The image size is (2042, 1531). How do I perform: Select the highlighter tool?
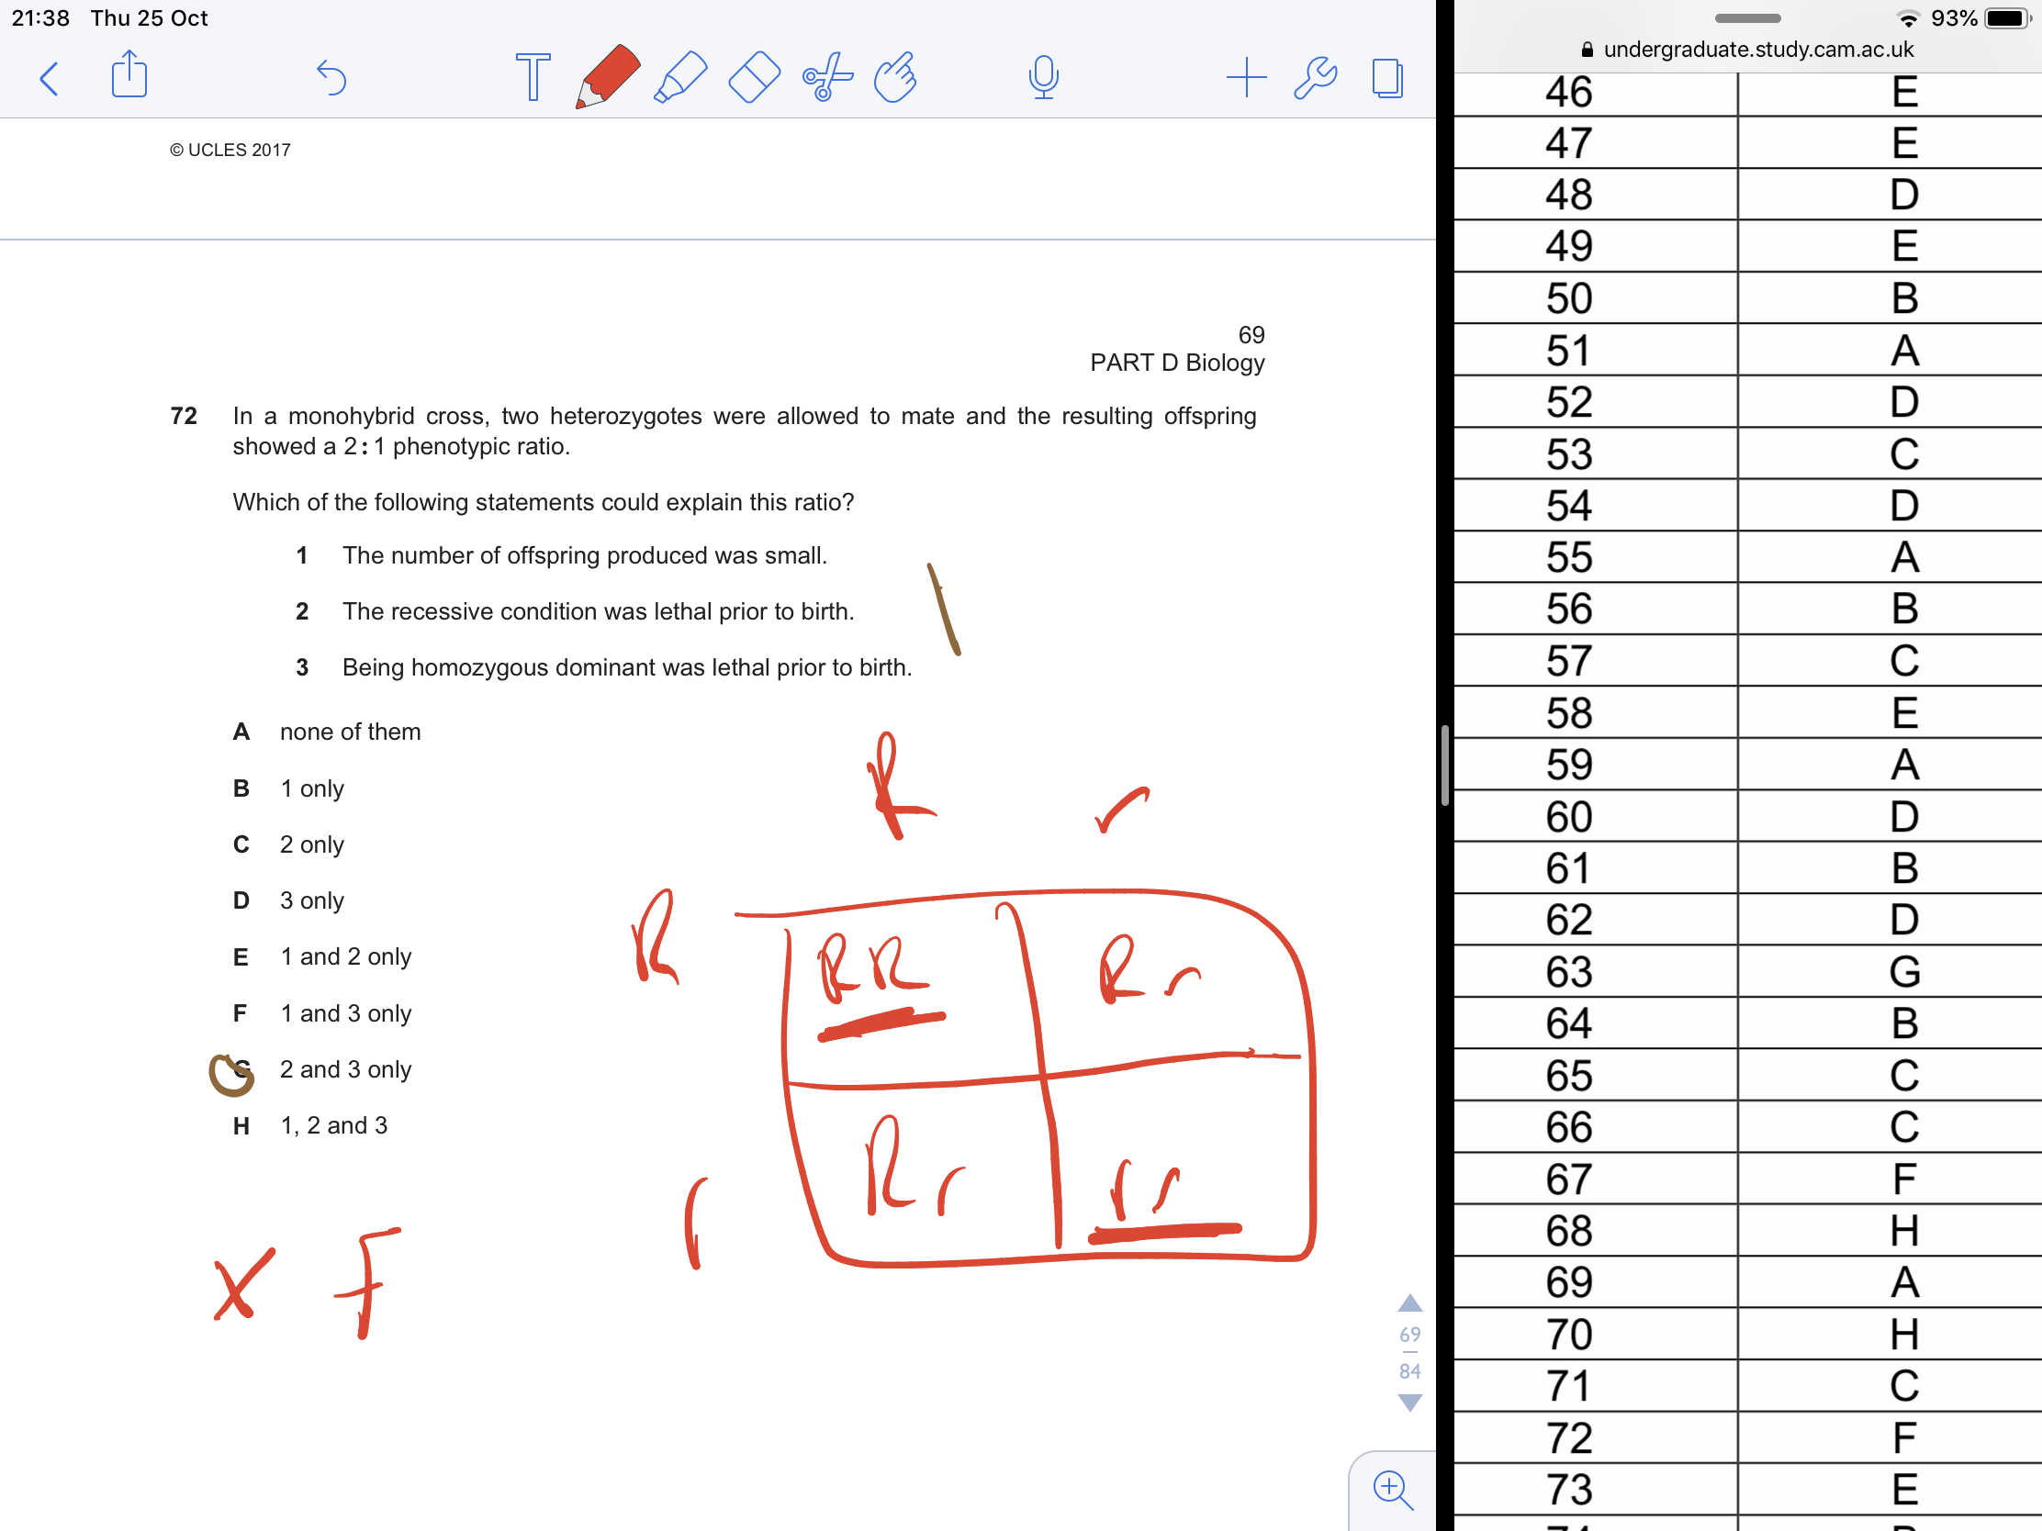pos(680,77)
